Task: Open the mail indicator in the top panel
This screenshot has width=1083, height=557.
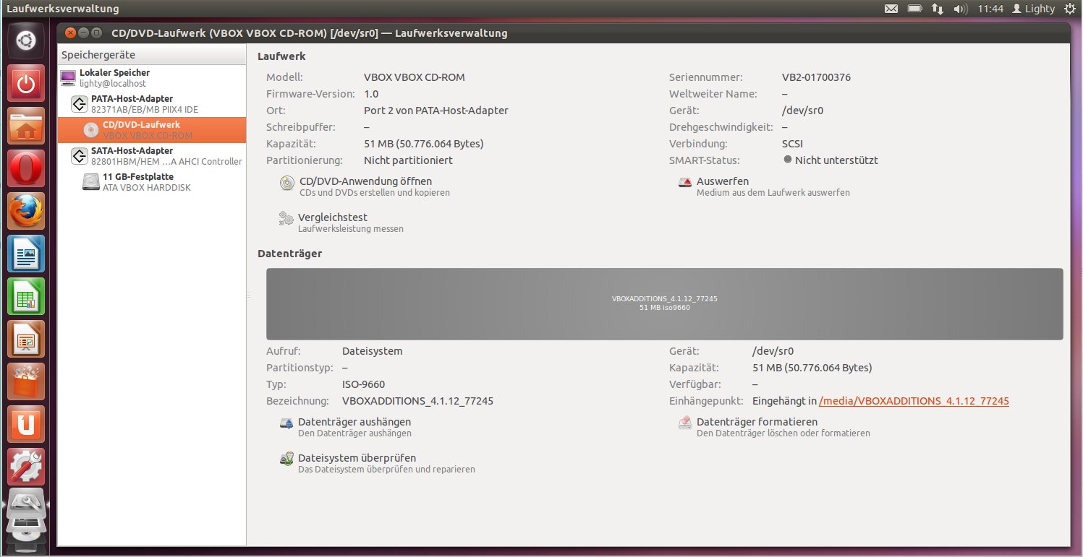Action: (891, 9)
